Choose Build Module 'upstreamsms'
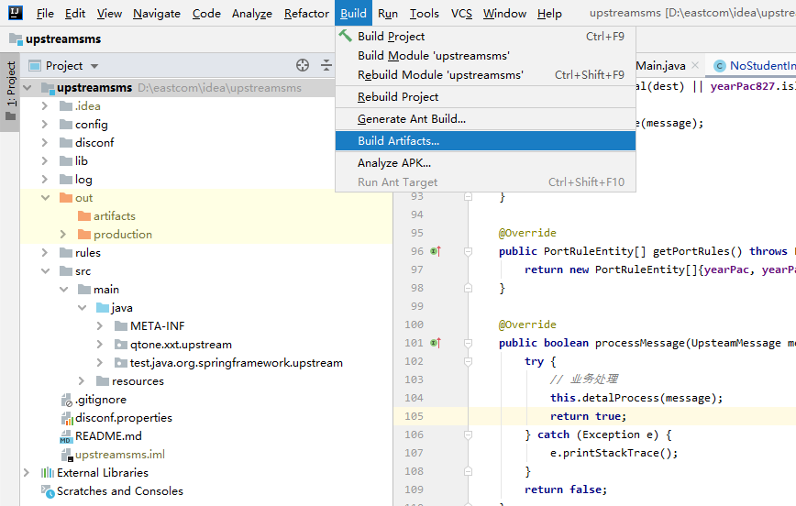The height and width of the screenshot is (506, 796). [x=485, y=56]
